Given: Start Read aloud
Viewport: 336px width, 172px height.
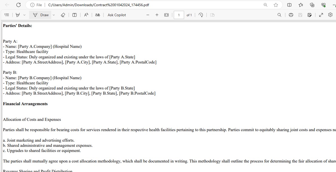Looking at the screenshot, I should [86, 15].
